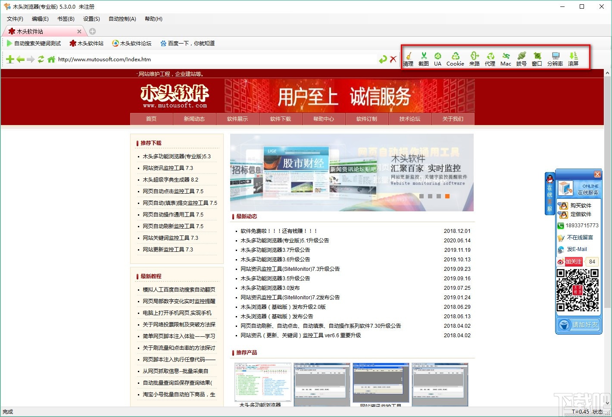Click the 定做软件 QQ service link

pyautogui.click(x=575, y=214)
